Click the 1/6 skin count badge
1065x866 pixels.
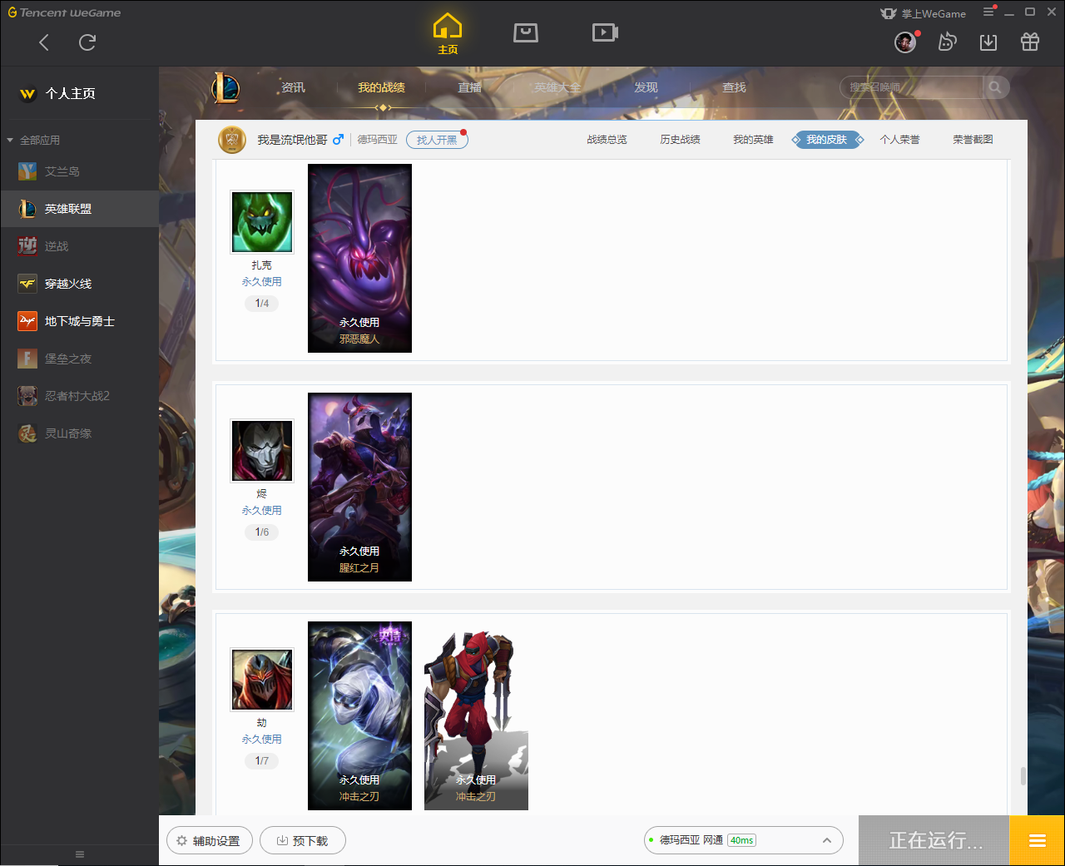(x=262, y=532)
